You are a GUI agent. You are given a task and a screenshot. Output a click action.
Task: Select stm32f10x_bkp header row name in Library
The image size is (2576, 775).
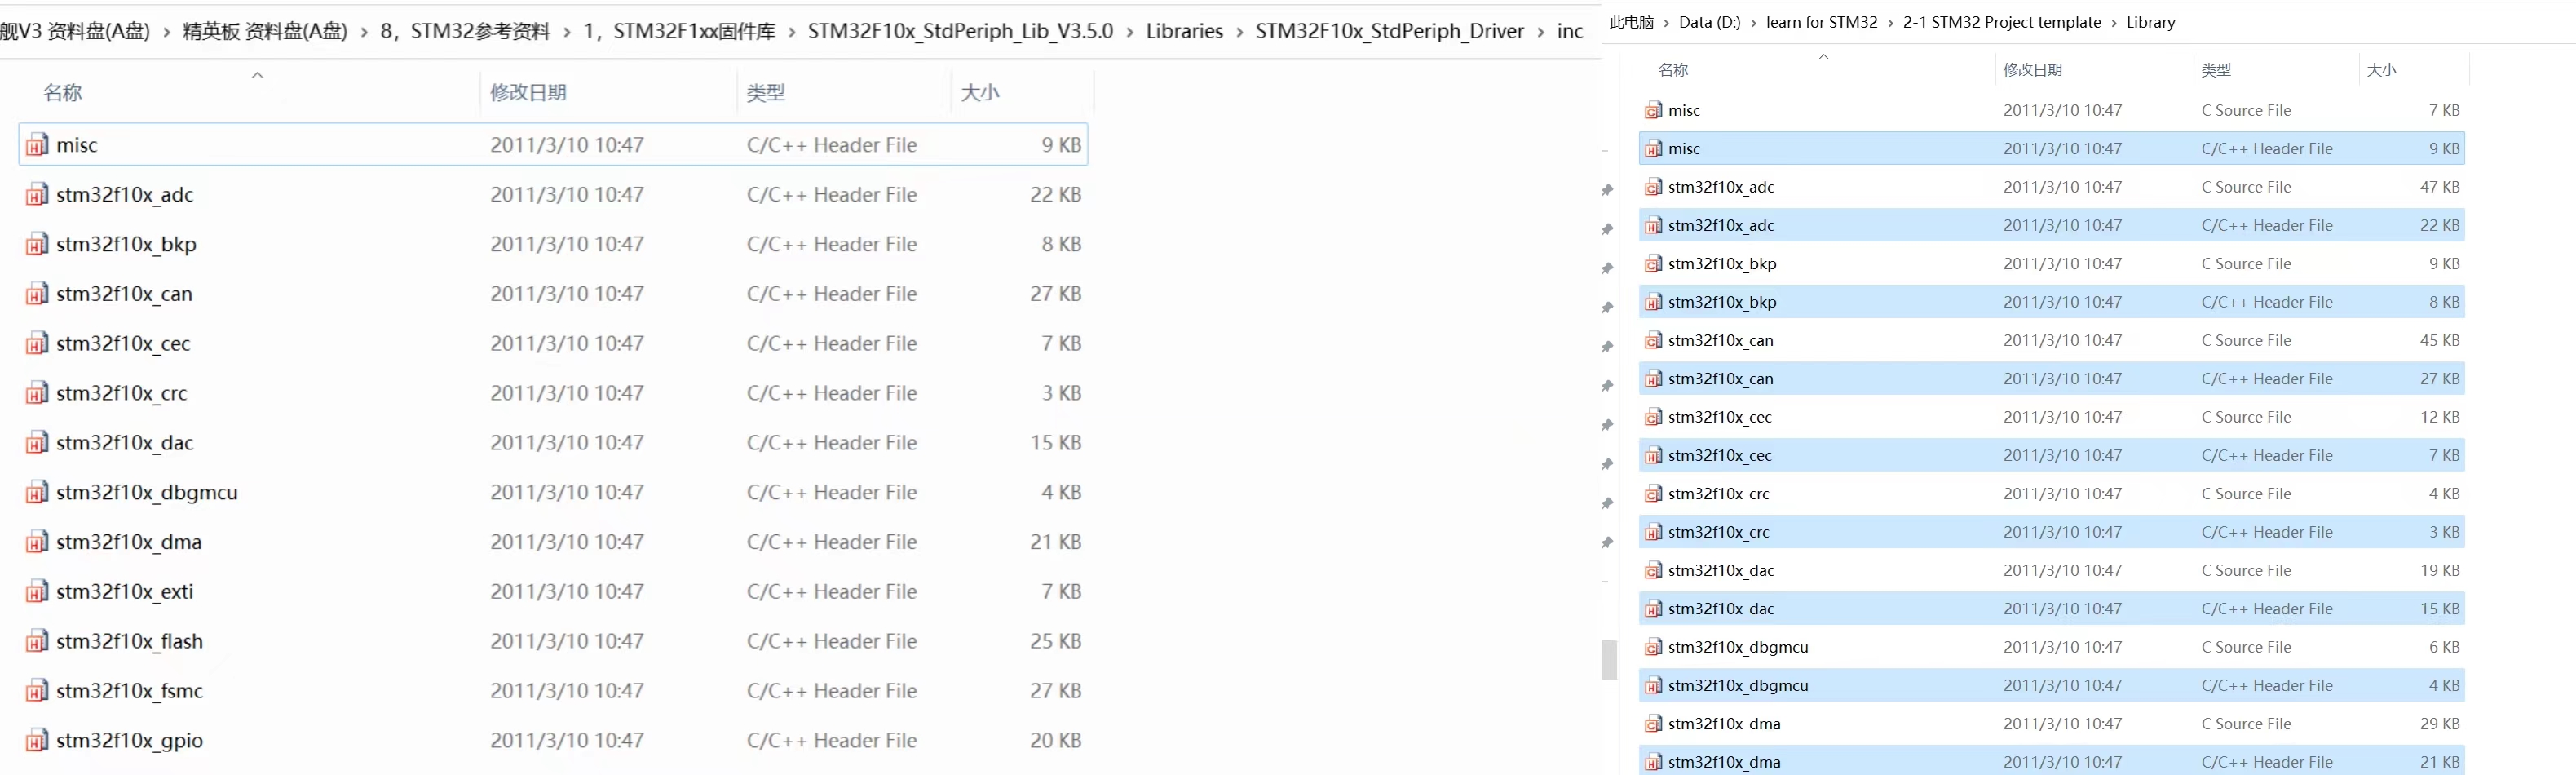(x=1722, y=302)
